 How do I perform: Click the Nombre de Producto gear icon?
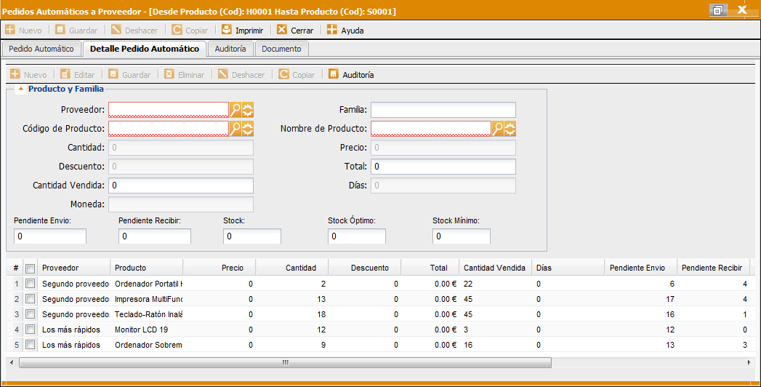[510, 129]
